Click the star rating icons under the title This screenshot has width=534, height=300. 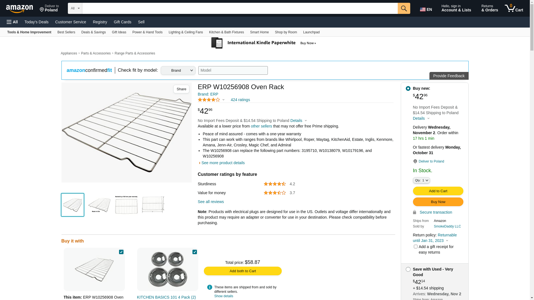tap(209, 100)
